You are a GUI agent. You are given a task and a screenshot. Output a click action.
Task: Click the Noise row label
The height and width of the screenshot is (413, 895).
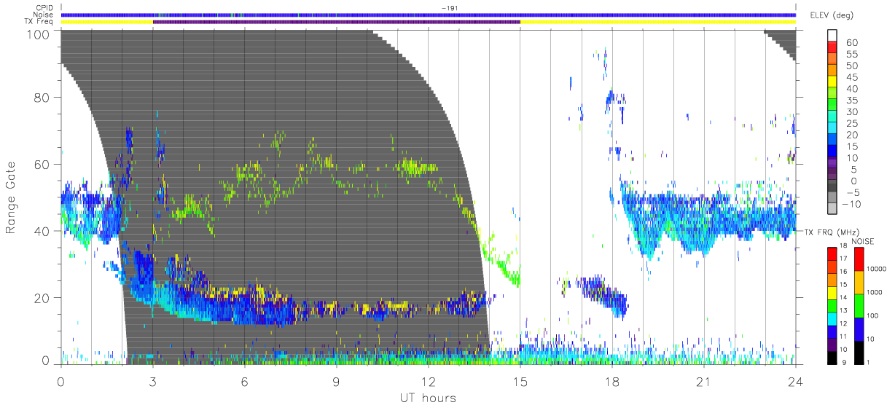pos(44,15)
